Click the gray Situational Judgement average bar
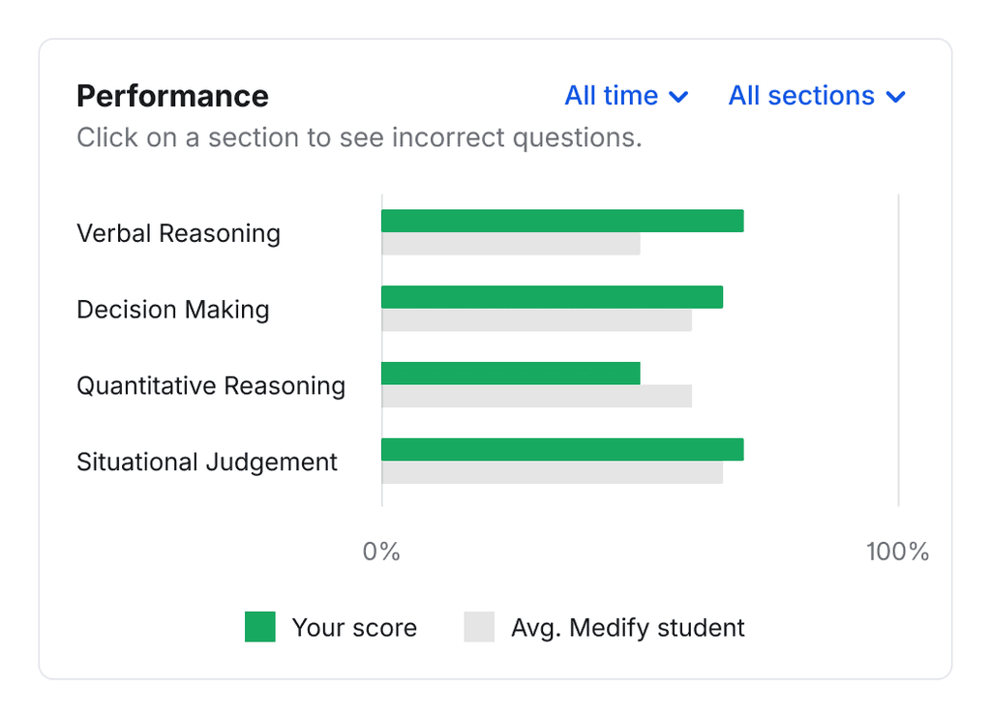Viewport: 991px width, 718px height. pos(552,472)
